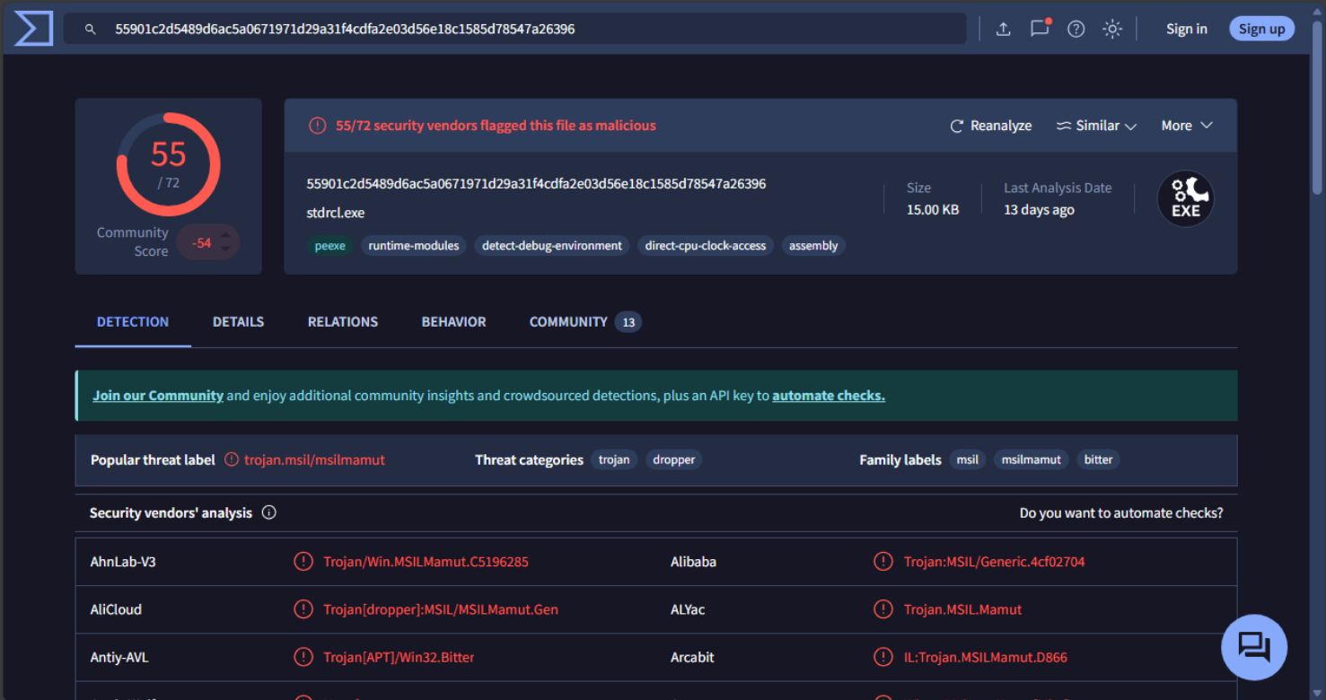
Task: Expand the More dropdown menu
Action: coord(1186,126)
